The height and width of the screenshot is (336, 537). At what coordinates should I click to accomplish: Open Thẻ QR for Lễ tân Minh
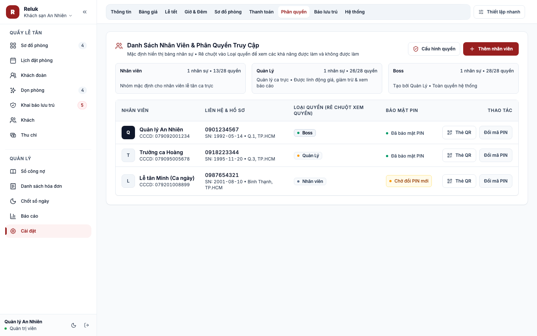[x=459, y=181]
